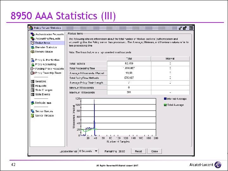Viewport: 228px width, 171px height.
Task: Click the Minimum Milliseconds row label
Action: [82, 88]
